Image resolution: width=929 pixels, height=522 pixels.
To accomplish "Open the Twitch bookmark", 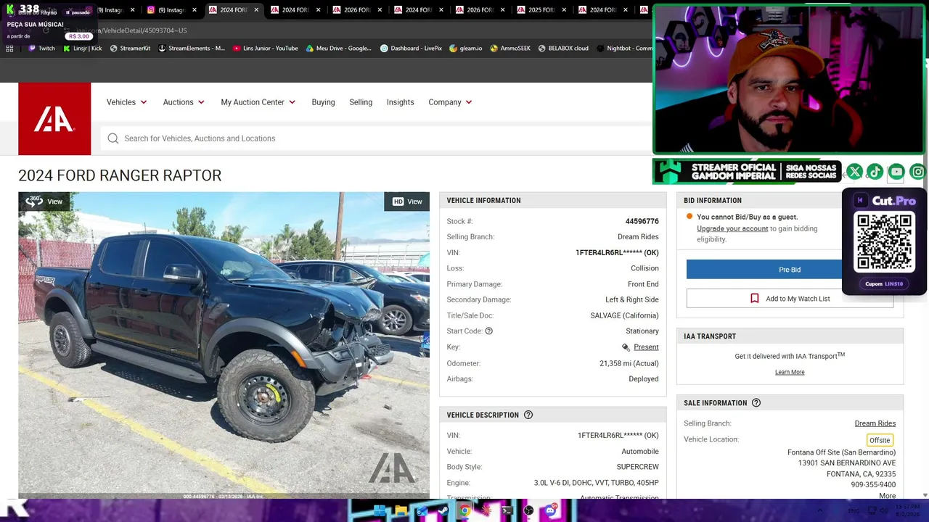I will 41,49.
